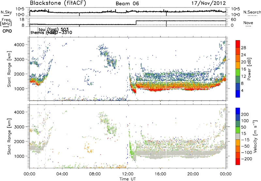
Task: Click the '08:00' time tick label
Action: coord(95,174)
